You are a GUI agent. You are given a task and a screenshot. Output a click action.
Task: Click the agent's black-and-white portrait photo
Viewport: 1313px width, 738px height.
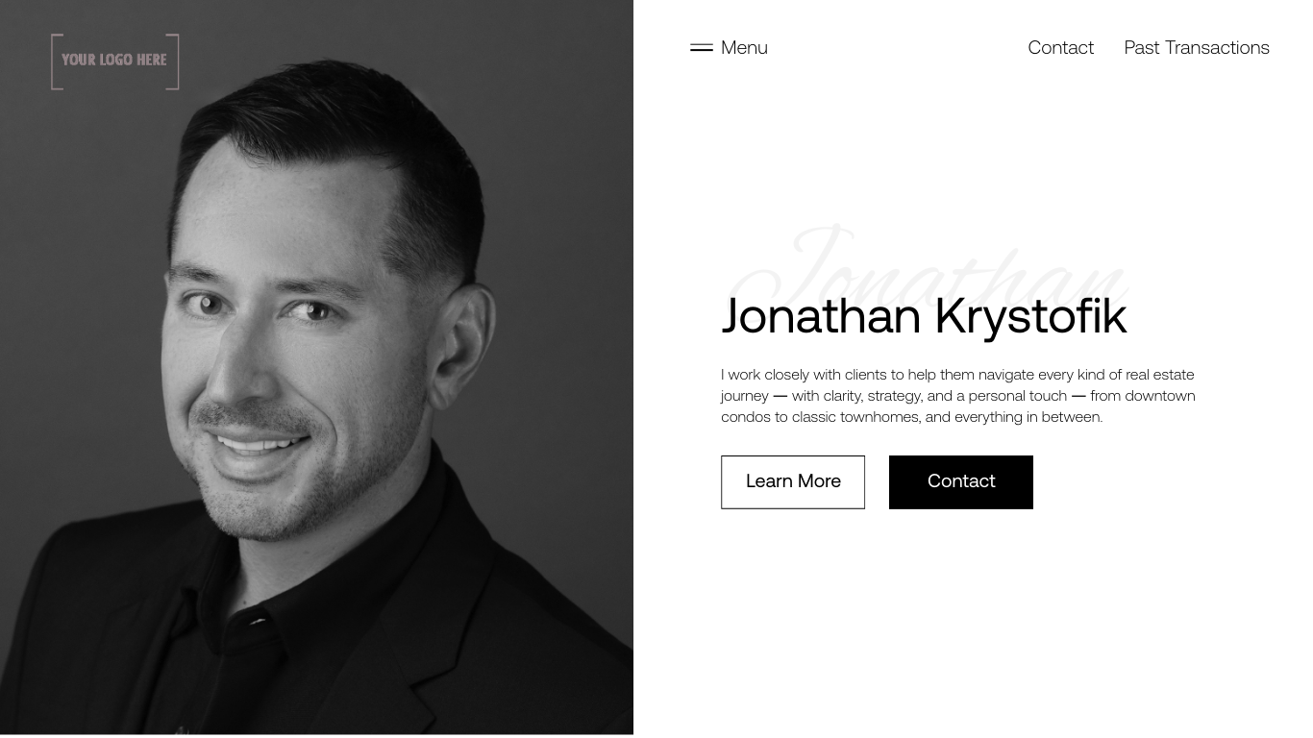316,367
